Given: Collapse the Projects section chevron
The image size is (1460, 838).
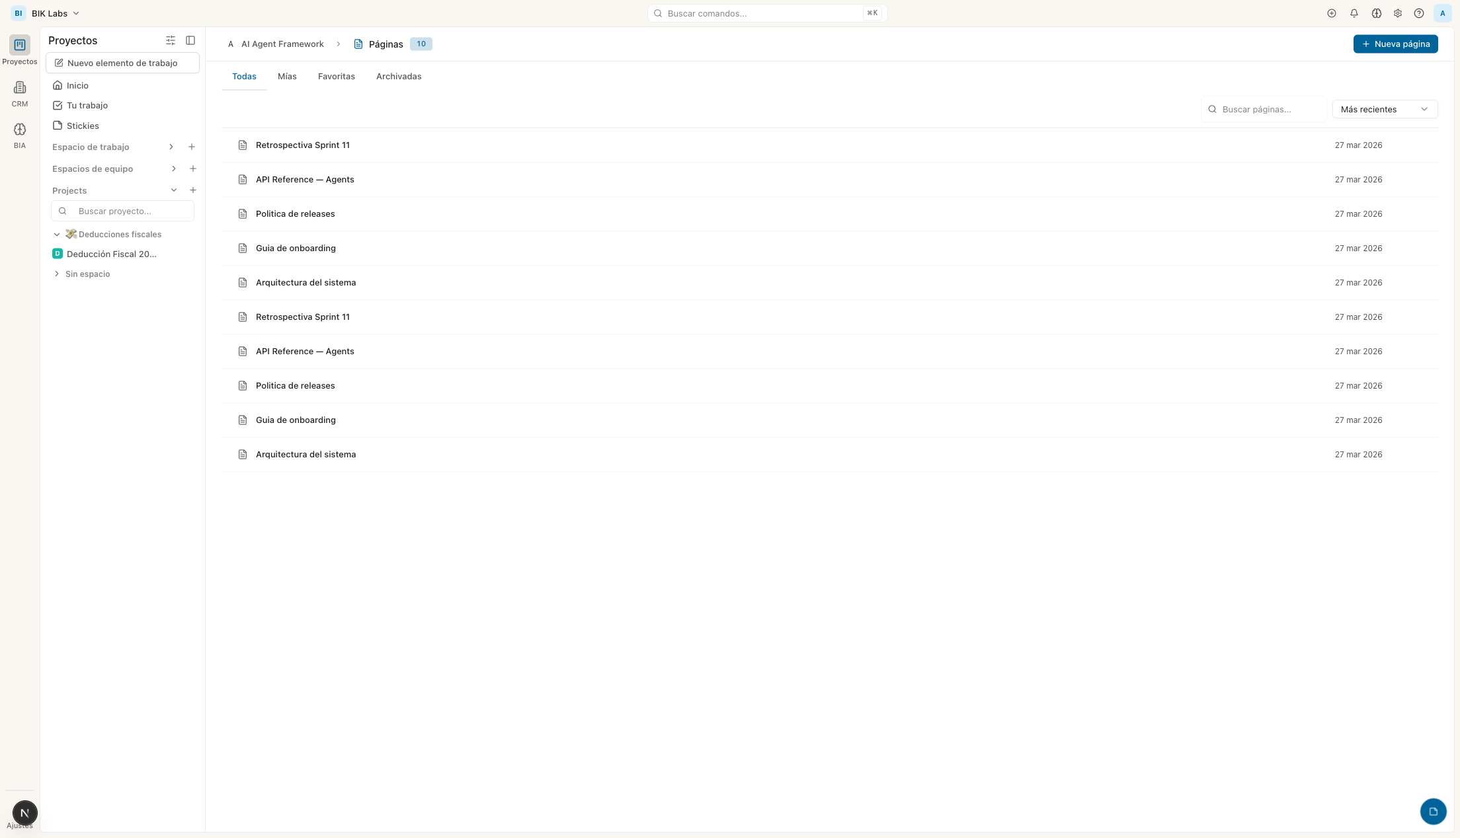Looking at the screenshot, I should 173,190.
